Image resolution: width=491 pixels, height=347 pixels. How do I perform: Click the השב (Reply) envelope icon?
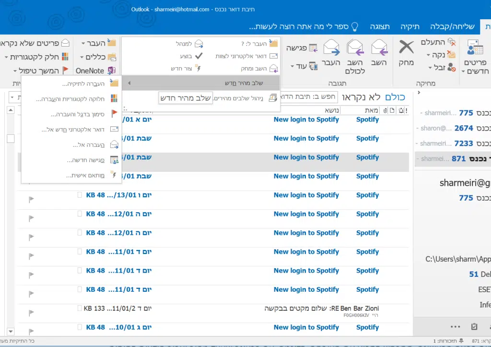(x=379, y=48)
